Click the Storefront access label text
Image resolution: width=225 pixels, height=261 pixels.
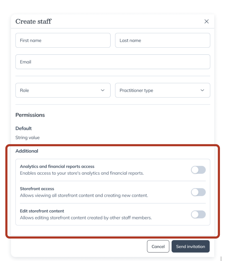[x=37, y=189]
